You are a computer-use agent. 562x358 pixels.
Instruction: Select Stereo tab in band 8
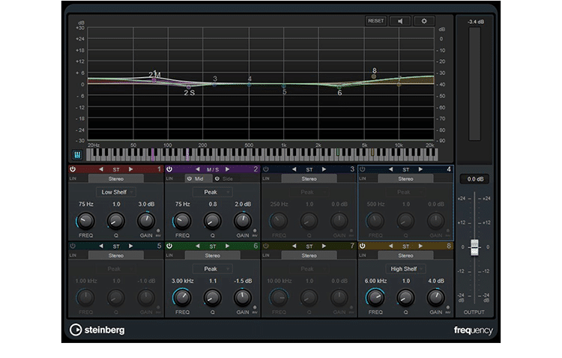coord(405,255)
